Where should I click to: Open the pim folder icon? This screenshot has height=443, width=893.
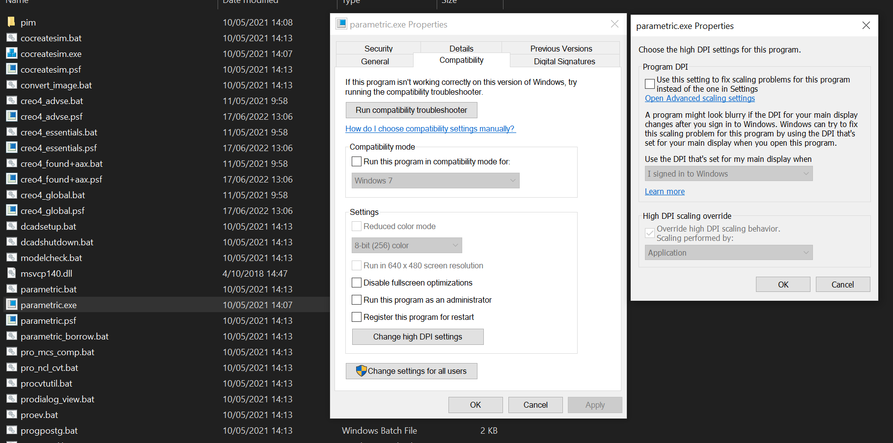[x=11, y=22]
